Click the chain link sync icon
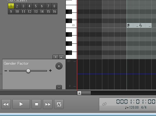Viewport: 156px width, 116px height. tap(104, 104)
